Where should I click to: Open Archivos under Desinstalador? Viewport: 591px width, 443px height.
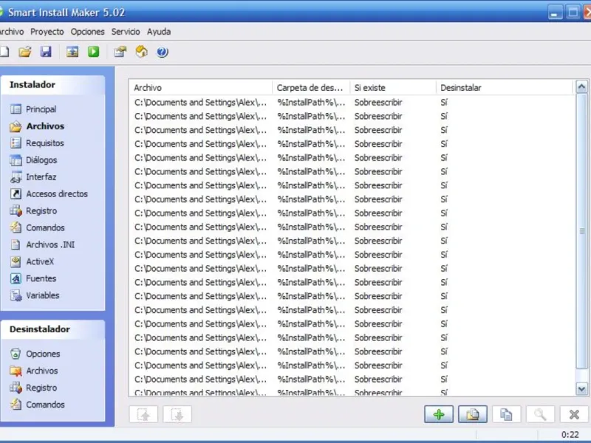(x=34, y=371)
